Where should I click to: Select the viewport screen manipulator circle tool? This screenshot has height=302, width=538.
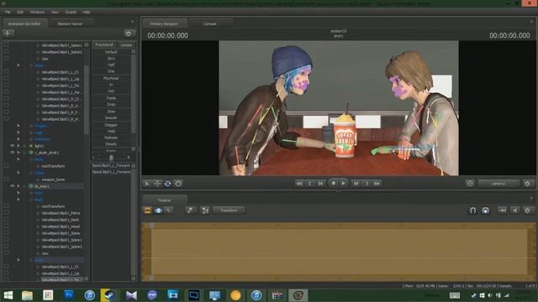178,184
